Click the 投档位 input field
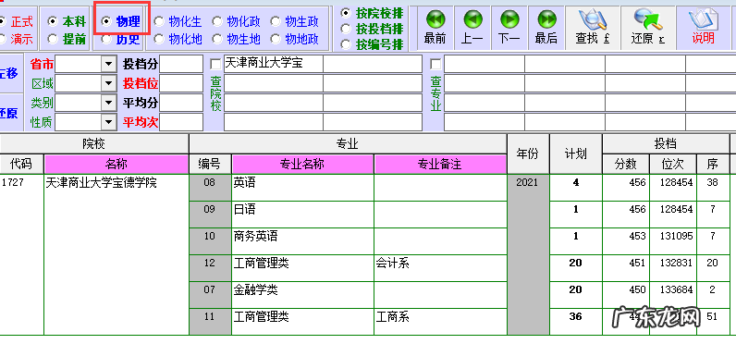Viewport: 736px width, 344px height. click(181, 83)
